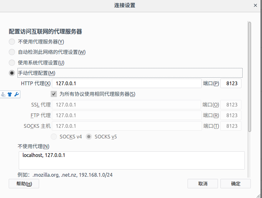The width and height of the screenshot is (262, 198).
Task: Uncheck 为所有协议使用相同代理服务器 checkbox
Action: click(54, 94)
